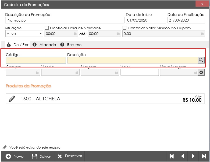The image size is (210, 162).
Task: Click the Data de Início field
Action: click(x=146, y=20)
